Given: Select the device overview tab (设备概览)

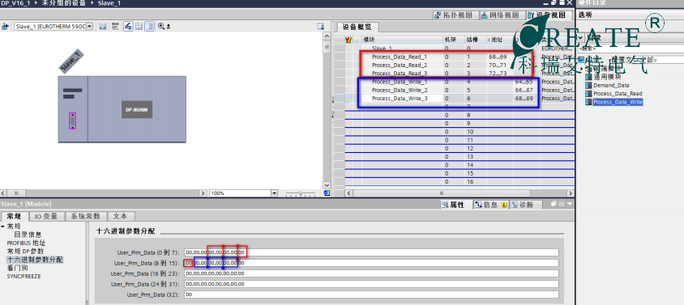Looking at the screenshot, I should 357,27.
